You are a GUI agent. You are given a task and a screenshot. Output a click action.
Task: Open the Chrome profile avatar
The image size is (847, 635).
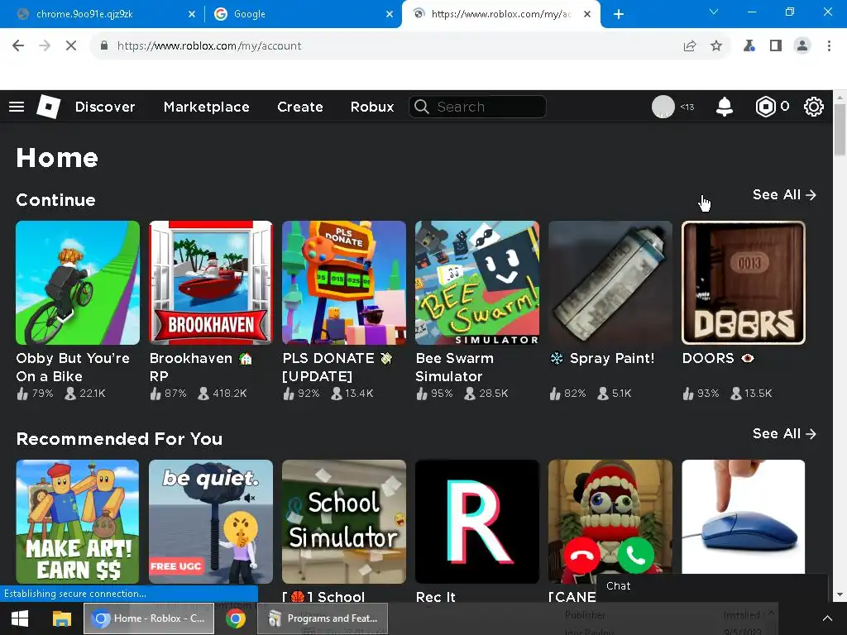(x=802, y=46)
